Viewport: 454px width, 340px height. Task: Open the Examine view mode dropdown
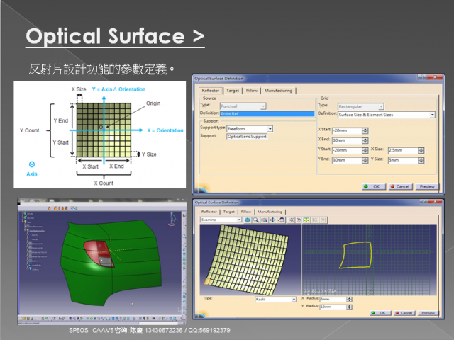pos(240,220)
